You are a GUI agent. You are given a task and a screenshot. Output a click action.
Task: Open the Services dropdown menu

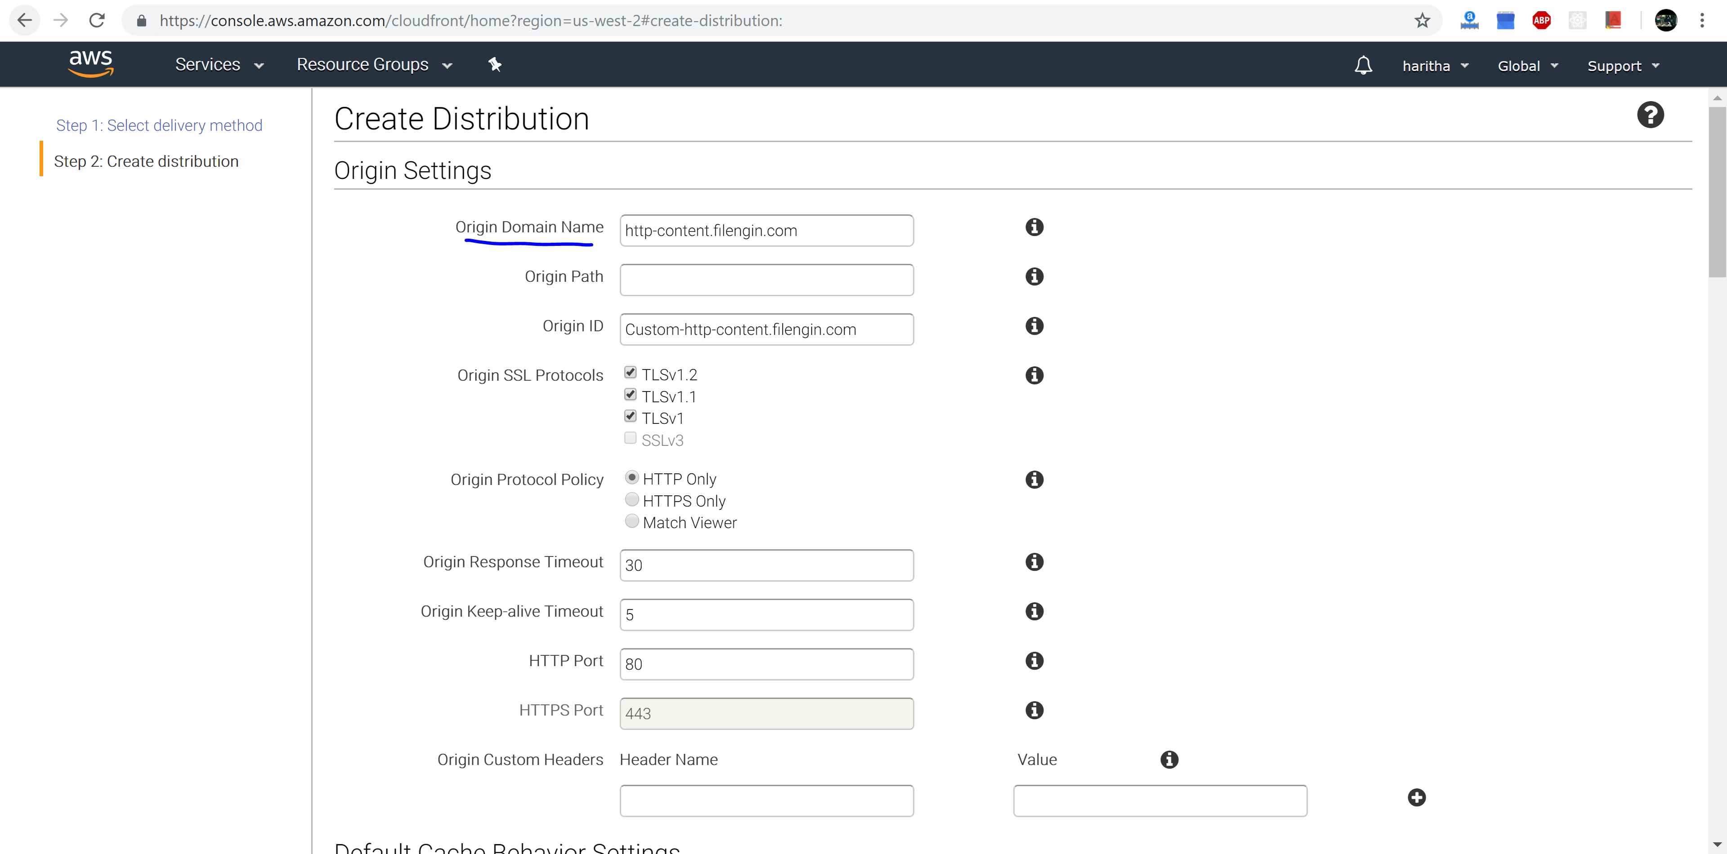tap(219, 65)
